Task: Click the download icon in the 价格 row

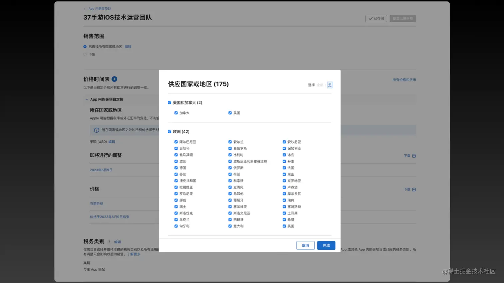Action: pyautogui.click(x=414, y=189)
